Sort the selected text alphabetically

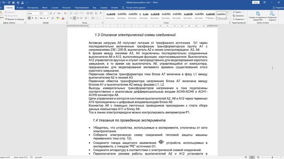click(x=96, y=13)
